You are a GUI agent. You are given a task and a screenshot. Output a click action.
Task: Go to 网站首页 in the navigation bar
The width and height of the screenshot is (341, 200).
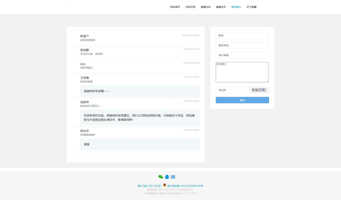(175, 7)
